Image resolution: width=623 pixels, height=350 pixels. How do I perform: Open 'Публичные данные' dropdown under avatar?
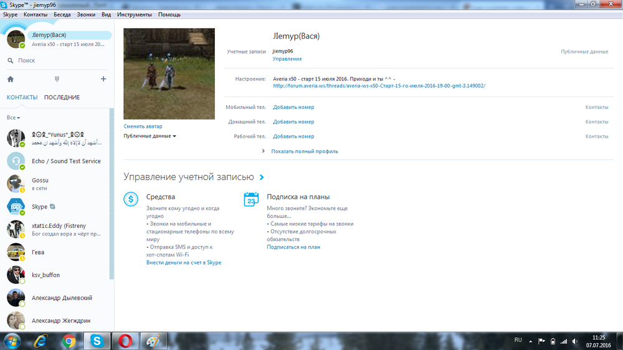150,136
